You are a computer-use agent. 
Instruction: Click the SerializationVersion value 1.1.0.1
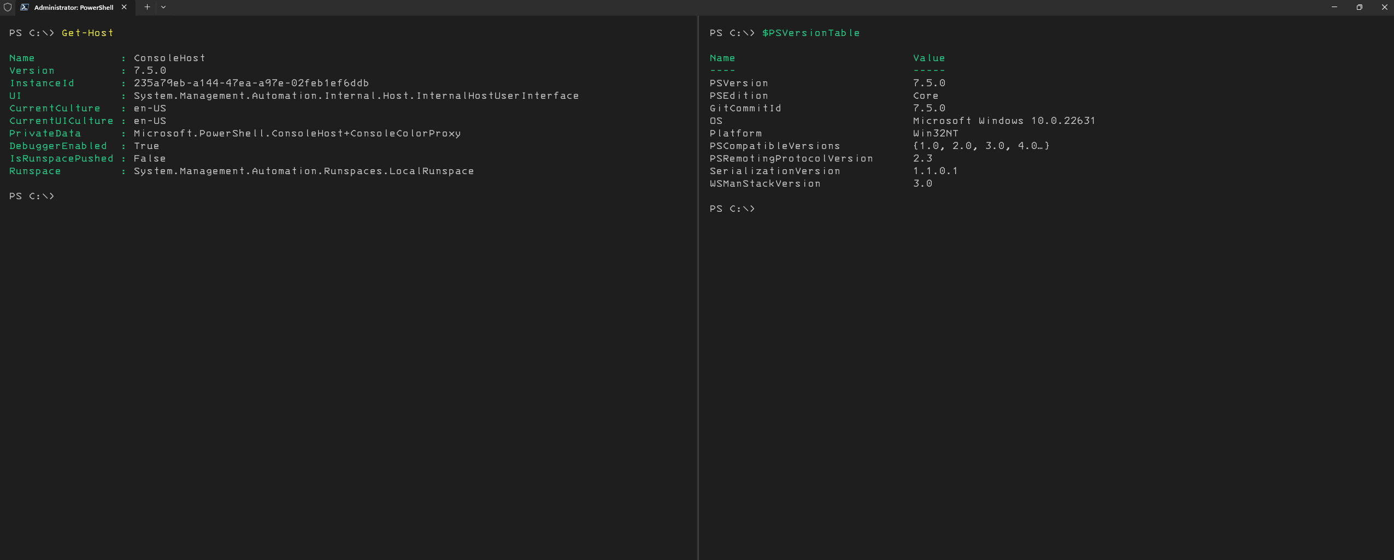(x=936, y=171)
